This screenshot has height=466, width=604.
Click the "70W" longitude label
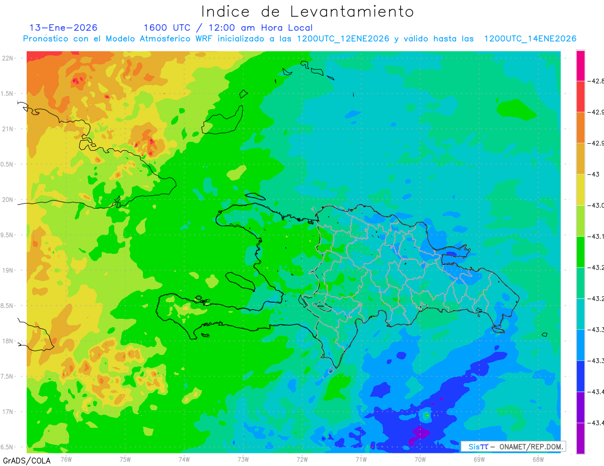tap(420, 459)
